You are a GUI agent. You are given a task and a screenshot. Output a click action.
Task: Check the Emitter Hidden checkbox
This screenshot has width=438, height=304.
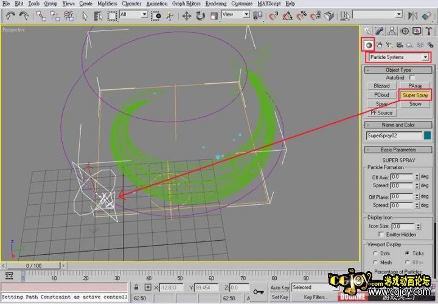381,234
